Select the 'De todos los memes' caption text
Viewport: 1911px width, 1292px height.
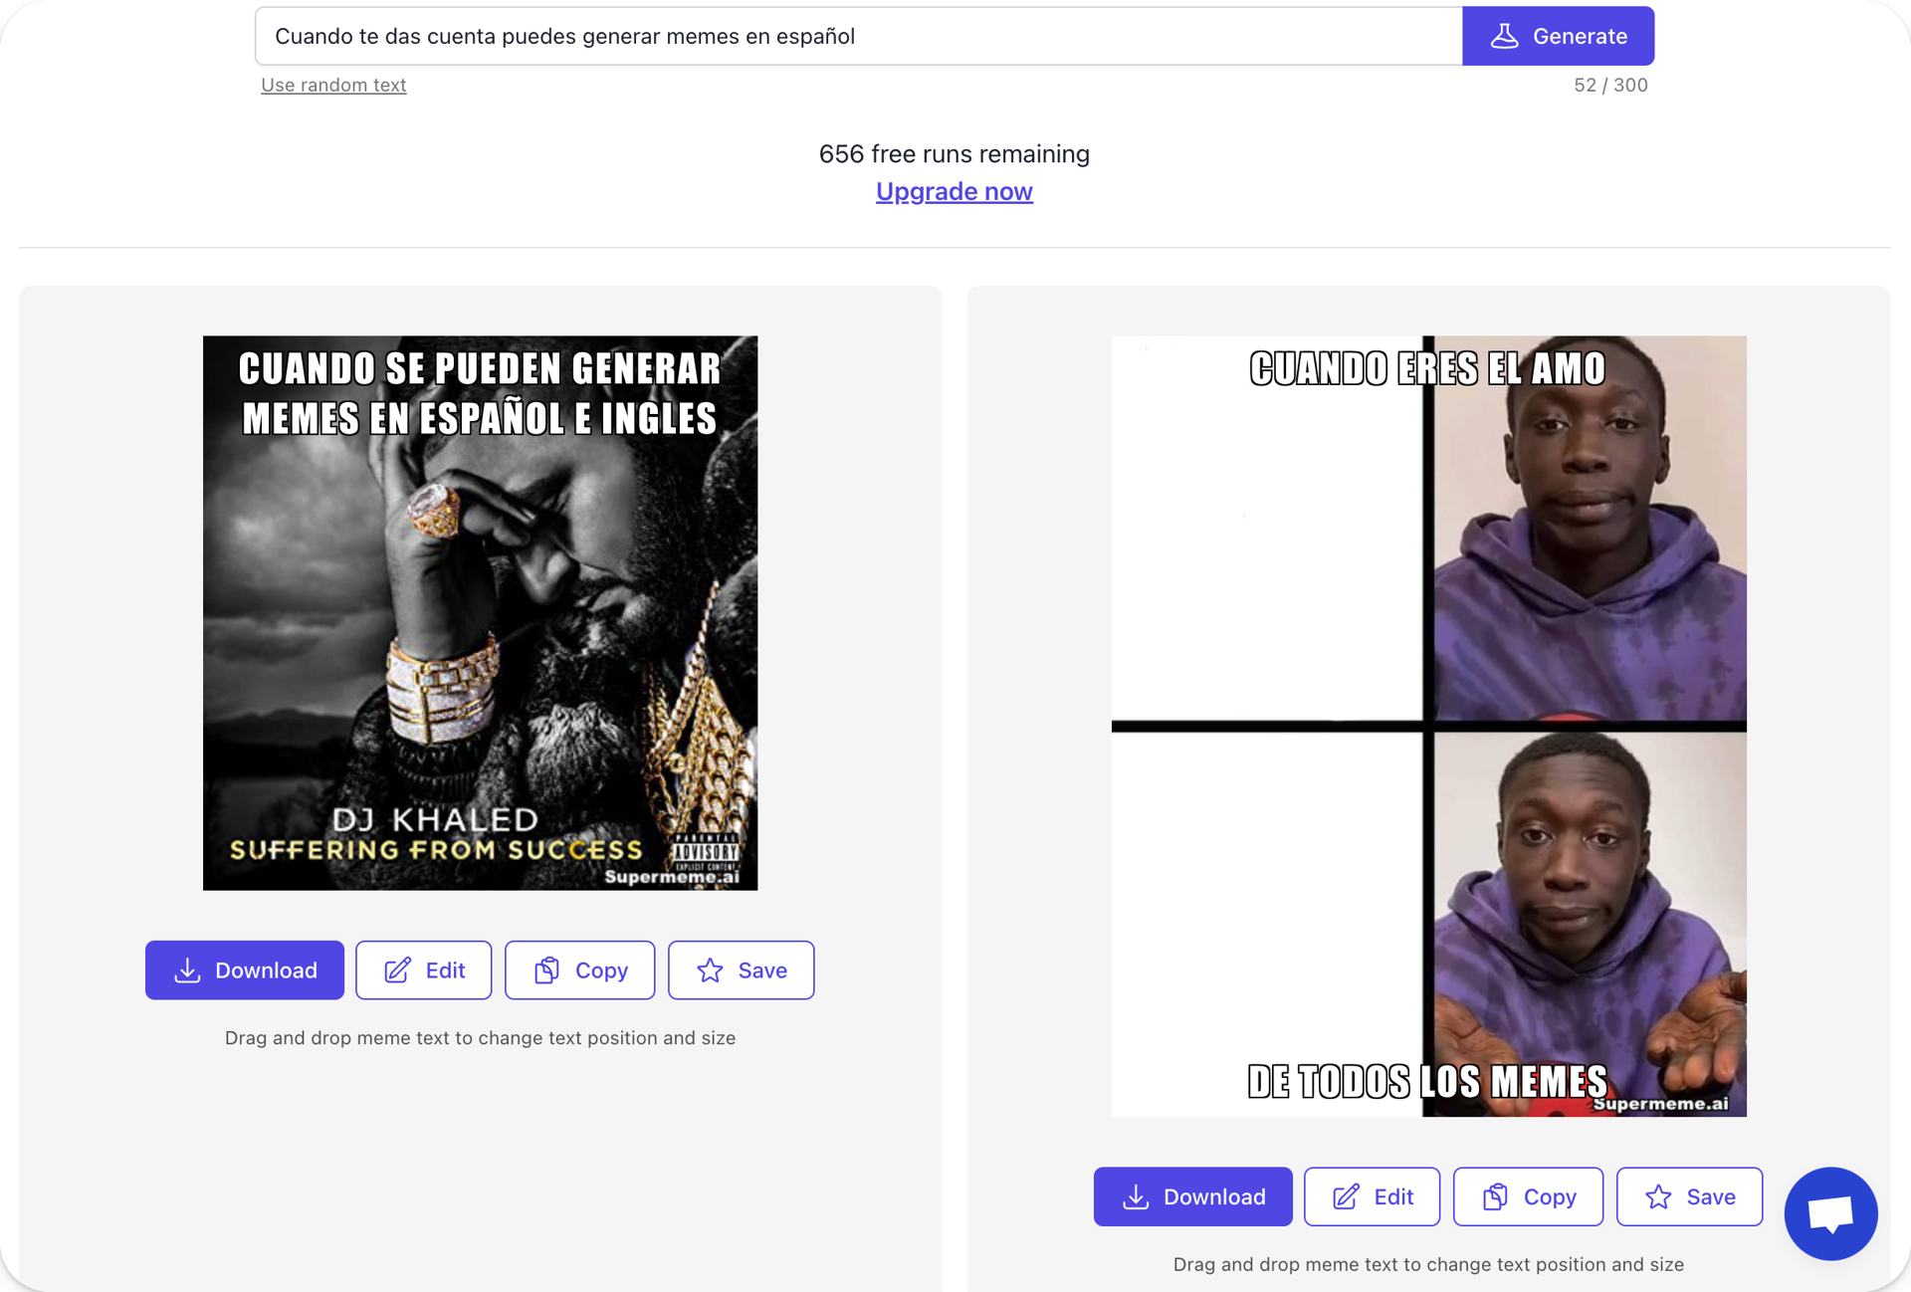[x=1427, y=1081]
